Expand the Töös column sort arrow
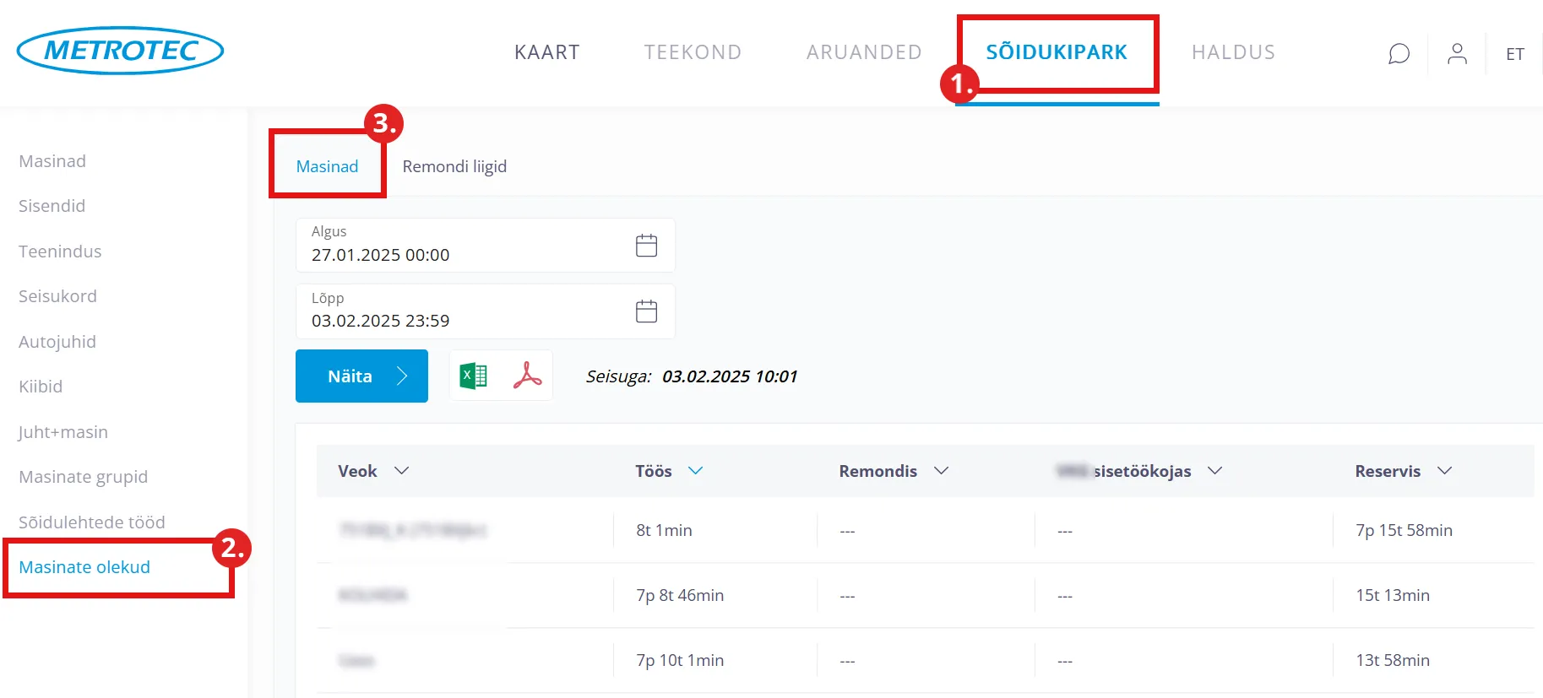The height and width of the screenshot is (698, 1543). tap(695, 471)
